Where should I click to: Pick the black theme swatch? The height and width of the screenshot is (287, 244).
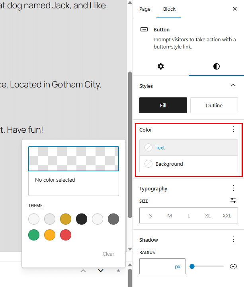point(82,219)
